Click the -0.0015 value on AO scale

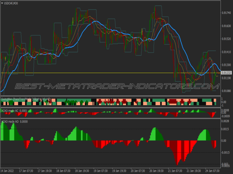point(226,153)
